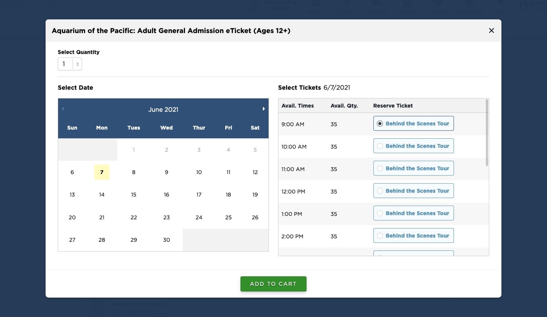547x317 pixels.
Task: Choose June 9 in the calendar
Action: [166, 172]
